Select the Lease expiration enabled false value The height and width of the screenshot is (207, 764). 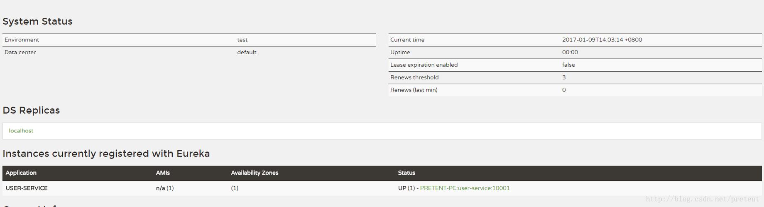coord(568,65)
